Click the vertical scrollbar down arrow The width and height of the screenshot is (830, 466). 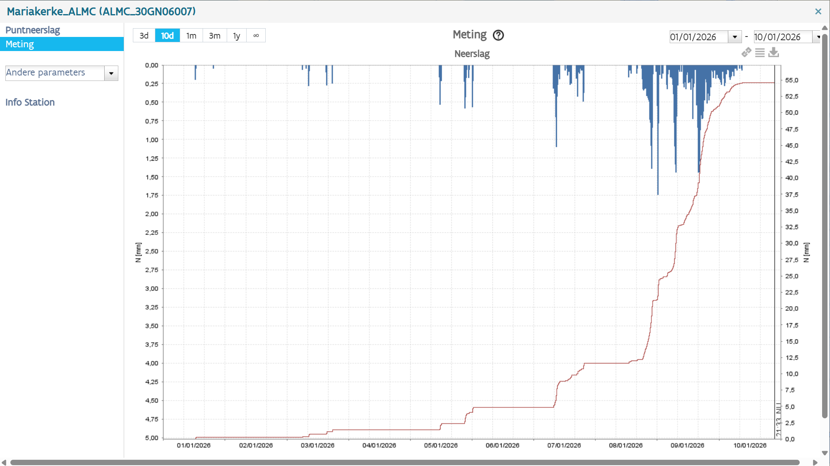point(825,453)
